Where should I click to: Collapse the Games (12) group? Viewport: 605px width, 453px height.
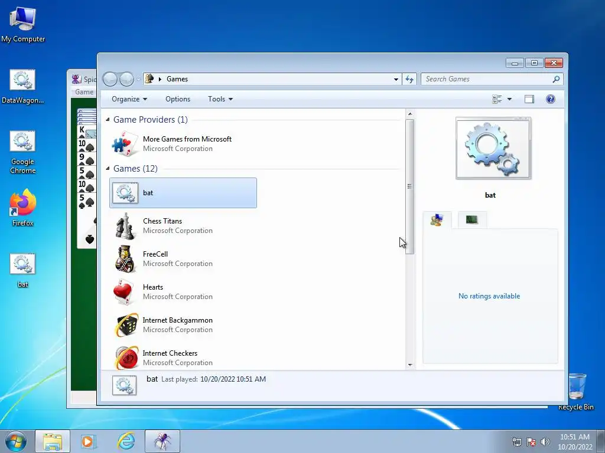point(108,169)
